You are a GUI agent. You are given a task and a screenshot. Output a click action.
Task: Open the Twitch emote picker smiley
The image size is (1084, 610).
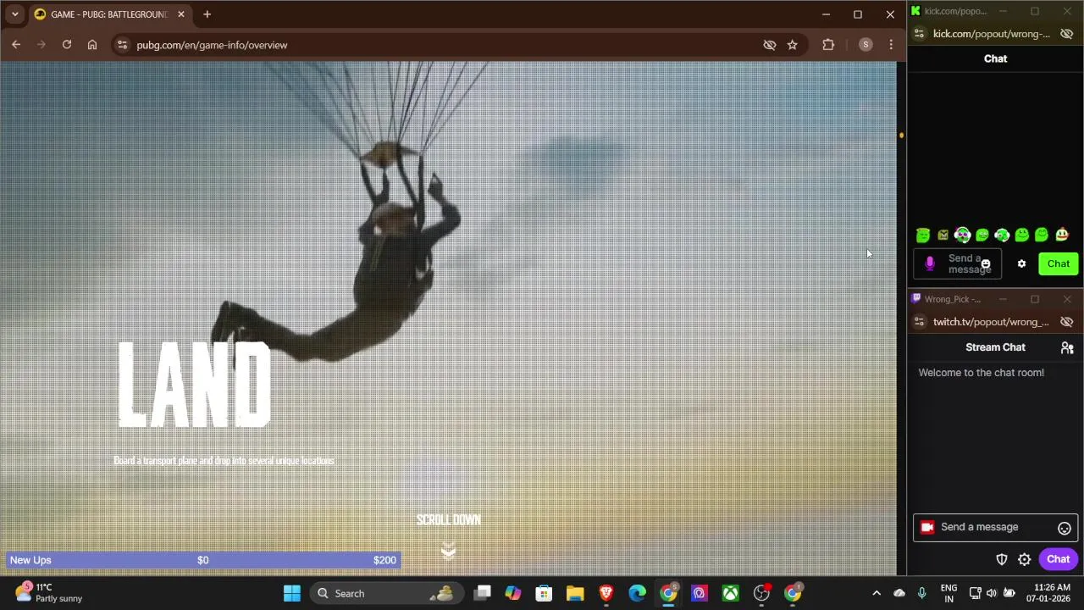[x=1065, y=528]
